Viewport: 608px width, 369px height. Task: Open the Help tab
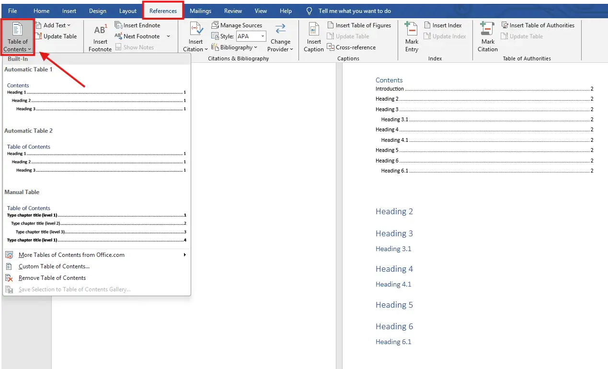point(286,11)
